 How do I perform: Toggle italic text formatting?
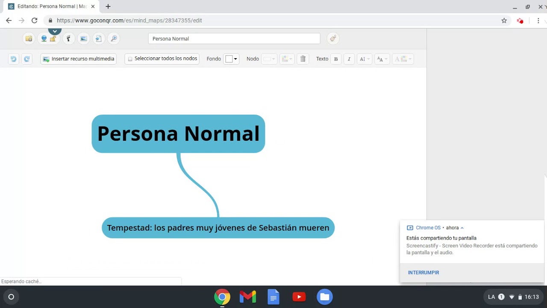point(349,59)
